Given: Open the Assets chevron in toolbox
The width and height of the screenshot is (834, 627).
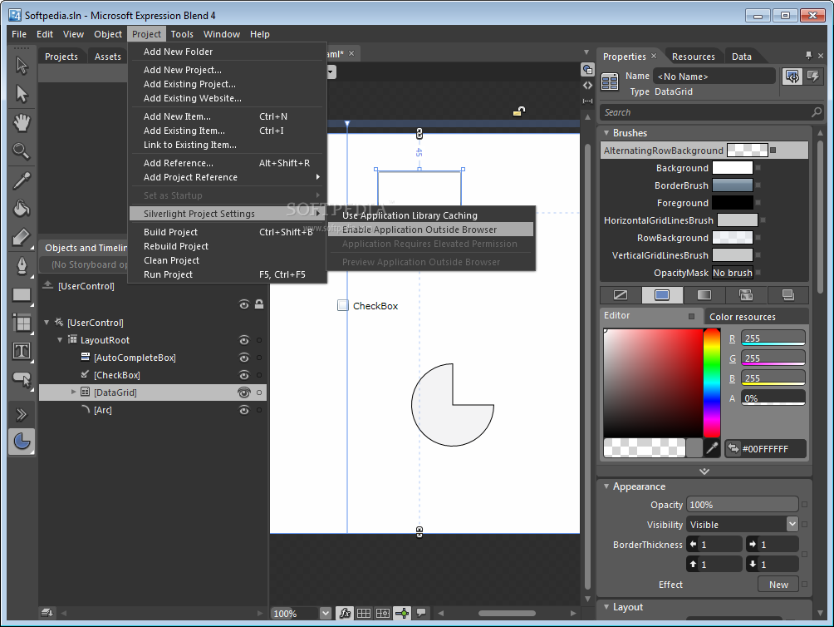Looking at the screenshot, I should (x=22, y=414).
